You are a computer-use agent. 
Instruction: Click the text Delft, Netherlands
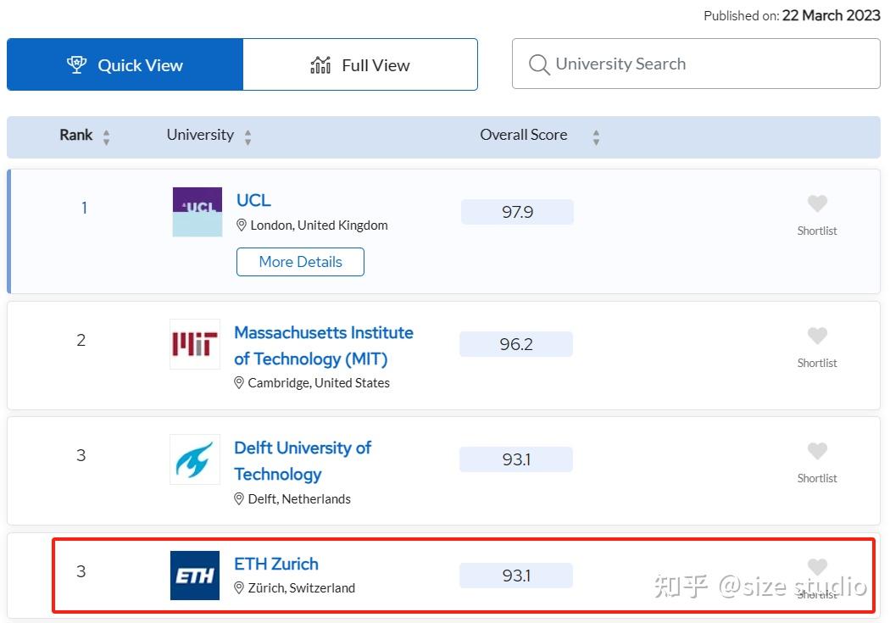(x=299, y=498)
